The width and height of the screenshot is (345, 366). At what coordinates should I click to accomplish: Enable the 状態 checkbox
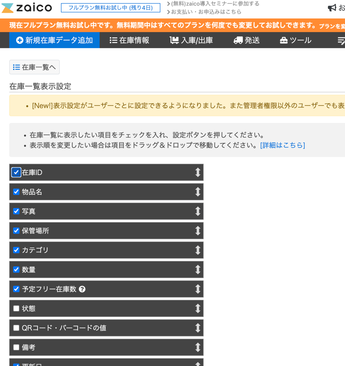16,308
